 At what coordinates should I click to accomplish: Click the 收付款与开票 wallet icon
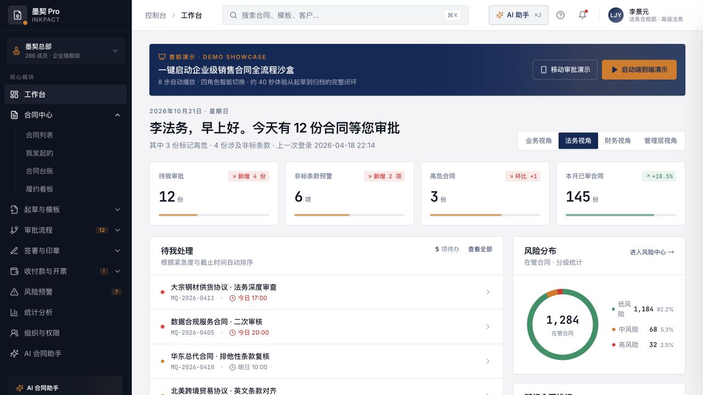[x=14, y=272]
